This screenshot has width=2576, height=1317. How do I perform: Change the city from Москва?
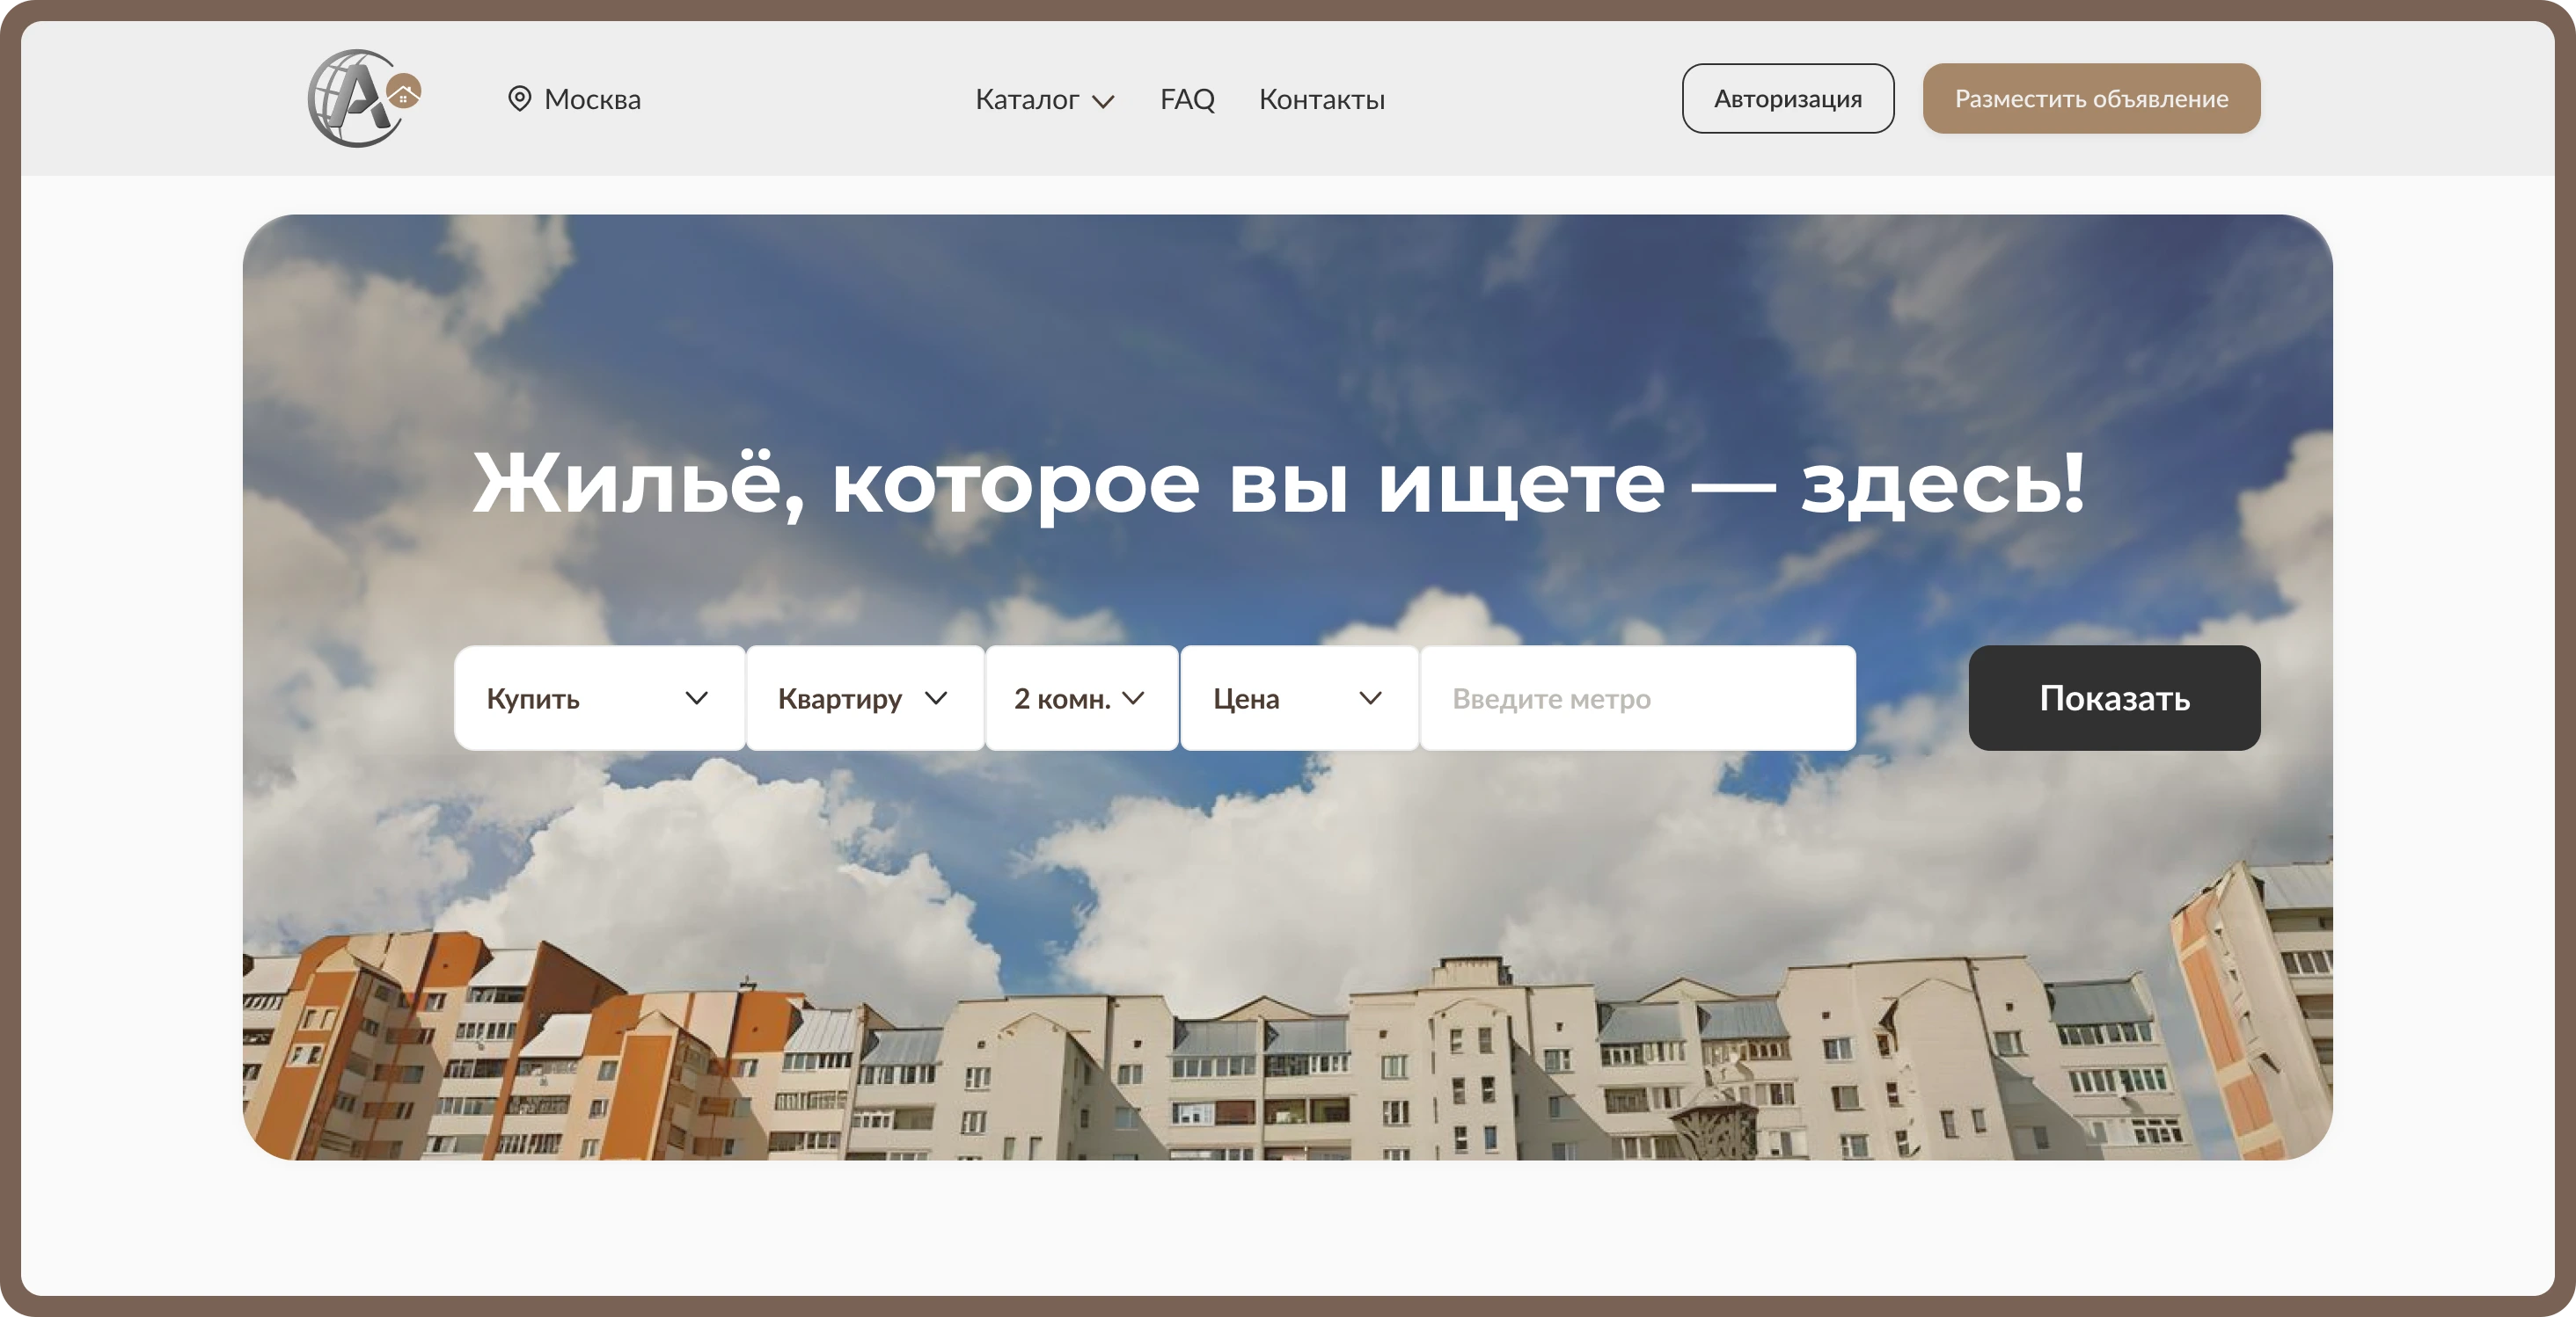592,99
